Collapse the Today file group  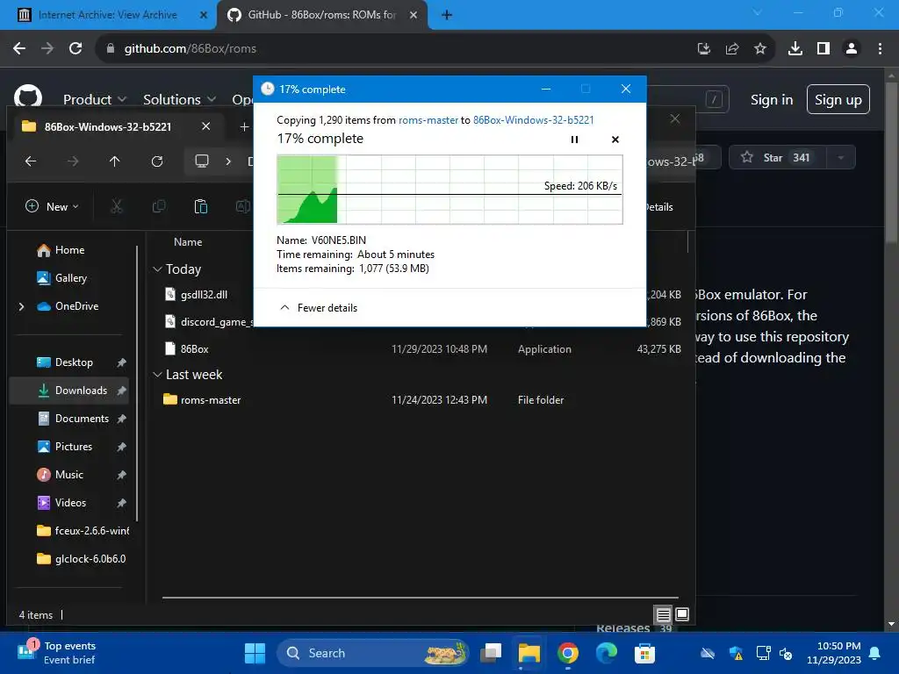point(158,269)
